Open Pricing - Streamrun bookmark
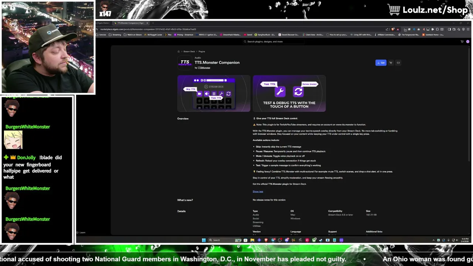Image resolution: width=473 pixels, height=266 pixels. (184, 35)
